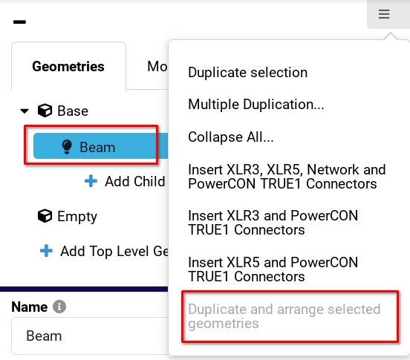Switch to the Geometries tab

[68, 66]
